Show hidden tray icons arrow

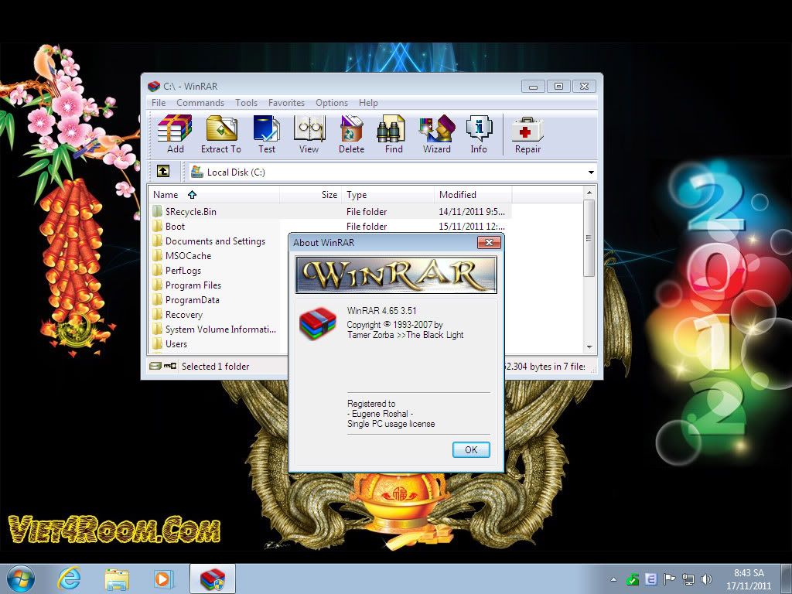click(613, 579)
